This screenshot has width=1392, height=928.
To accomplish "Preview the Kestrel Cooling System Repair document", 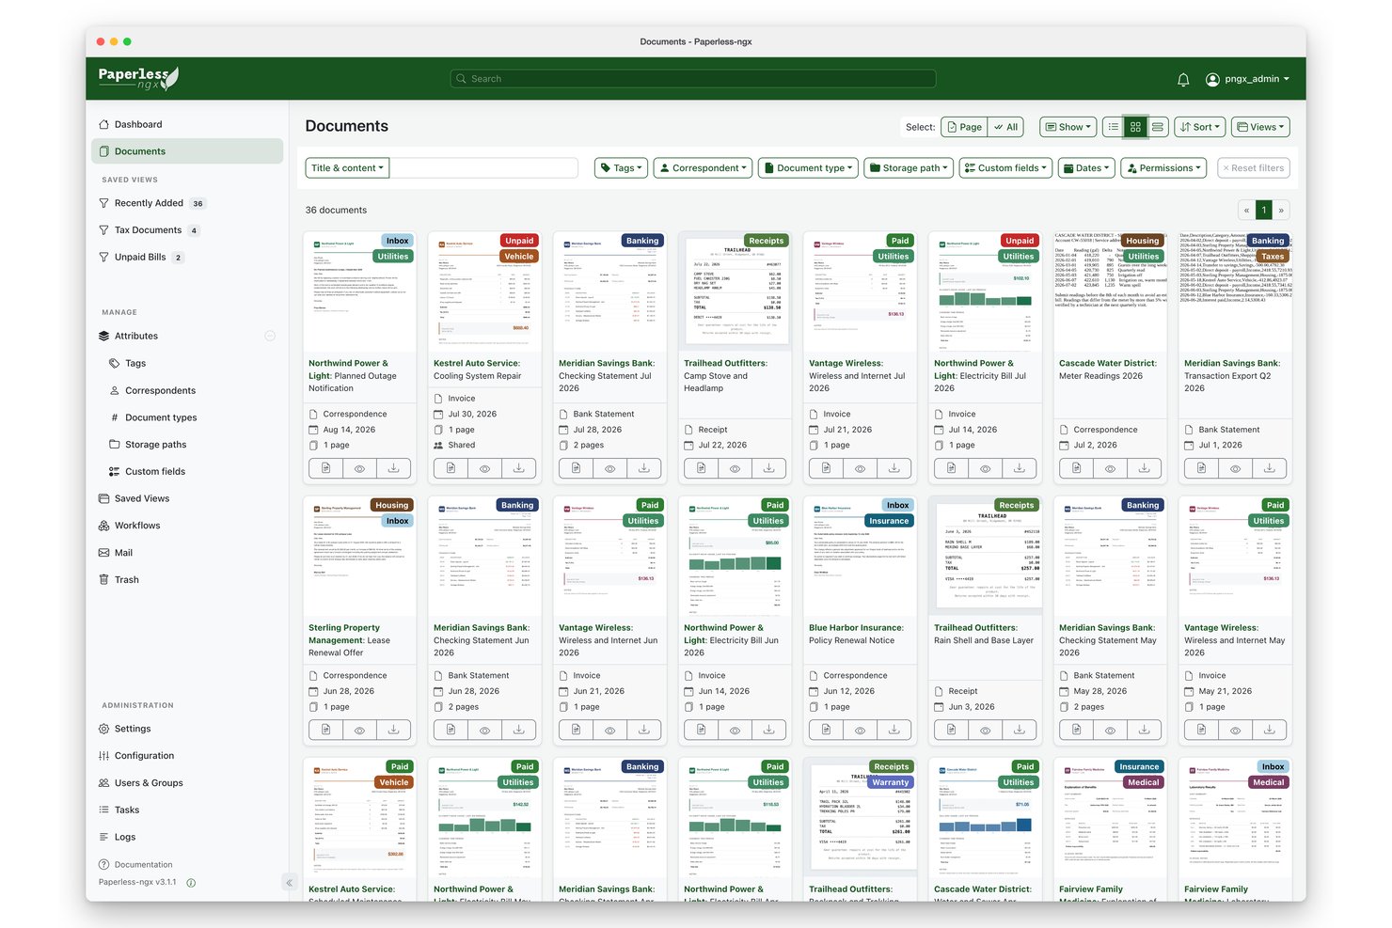I will point(484,468).
